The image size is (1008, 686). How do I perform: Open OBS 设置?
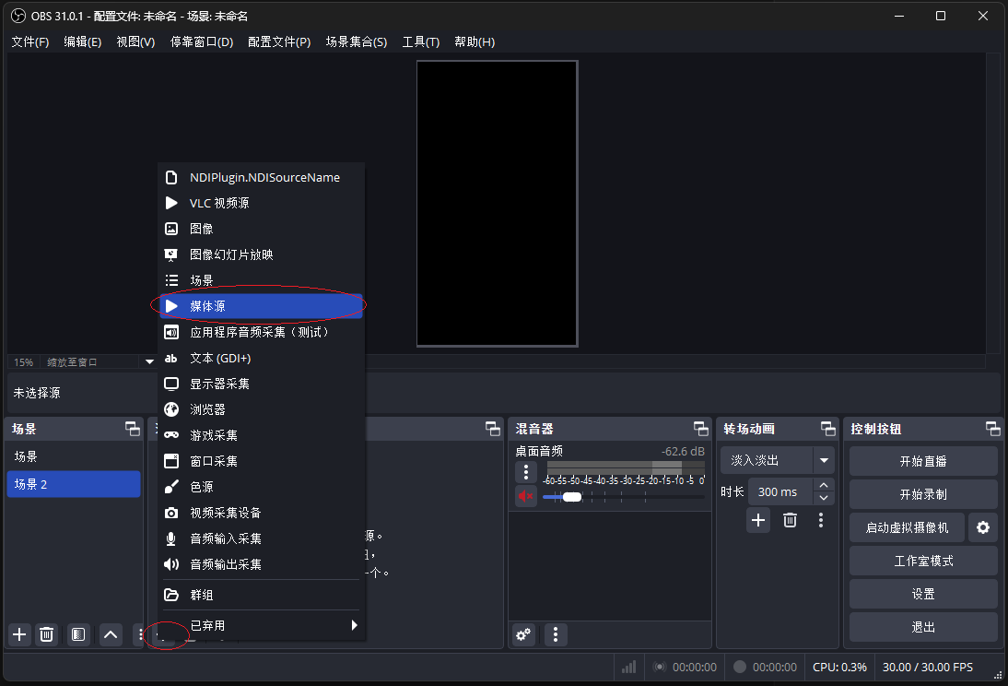pyautogui.click(x=922, y=593)
